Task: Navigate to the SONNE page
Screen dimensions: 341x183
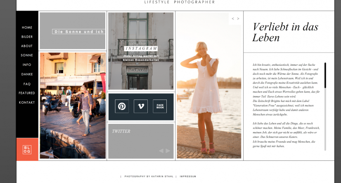Action: tap(27, 56)
